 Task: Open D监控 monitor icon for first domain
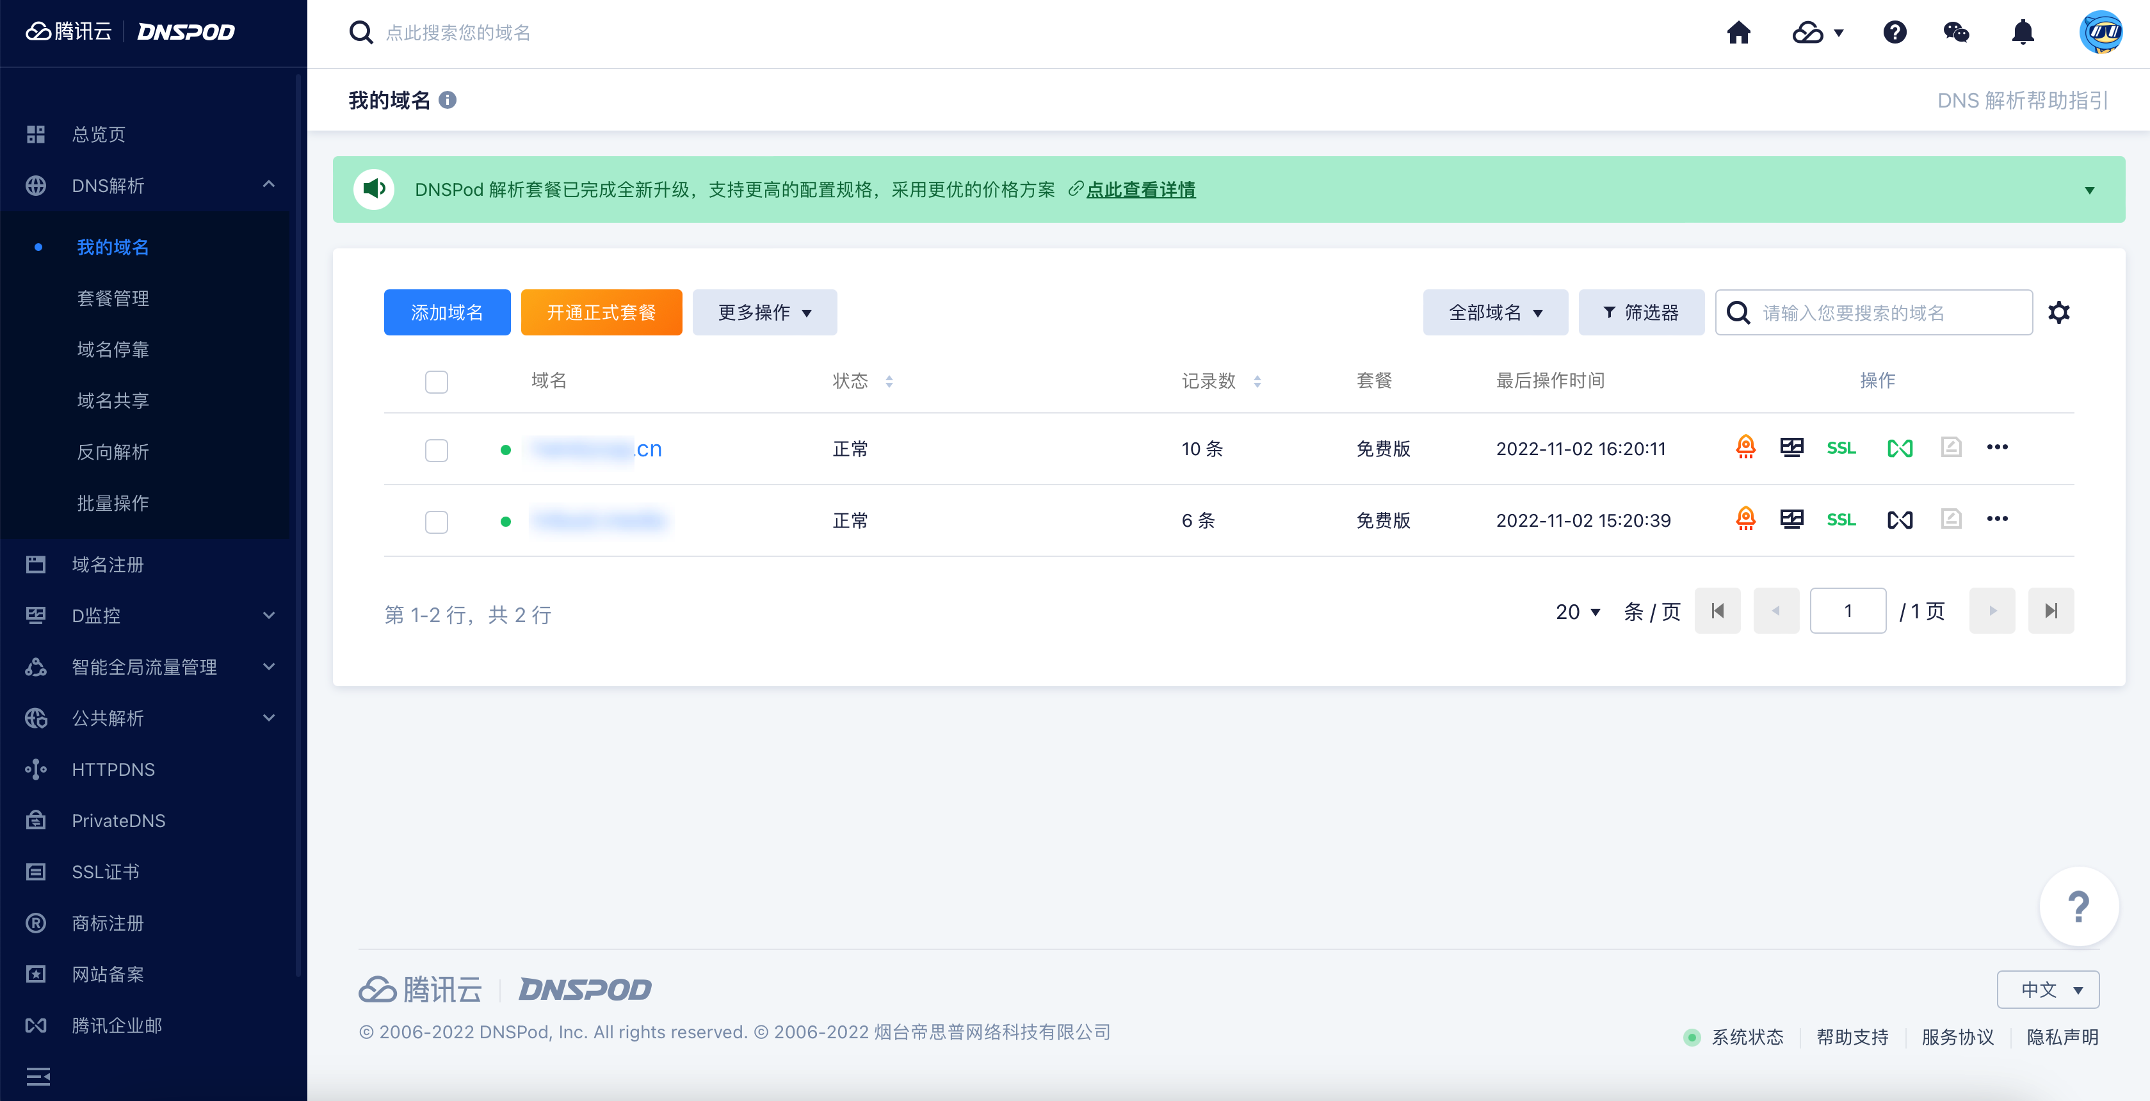[1791, 447]
